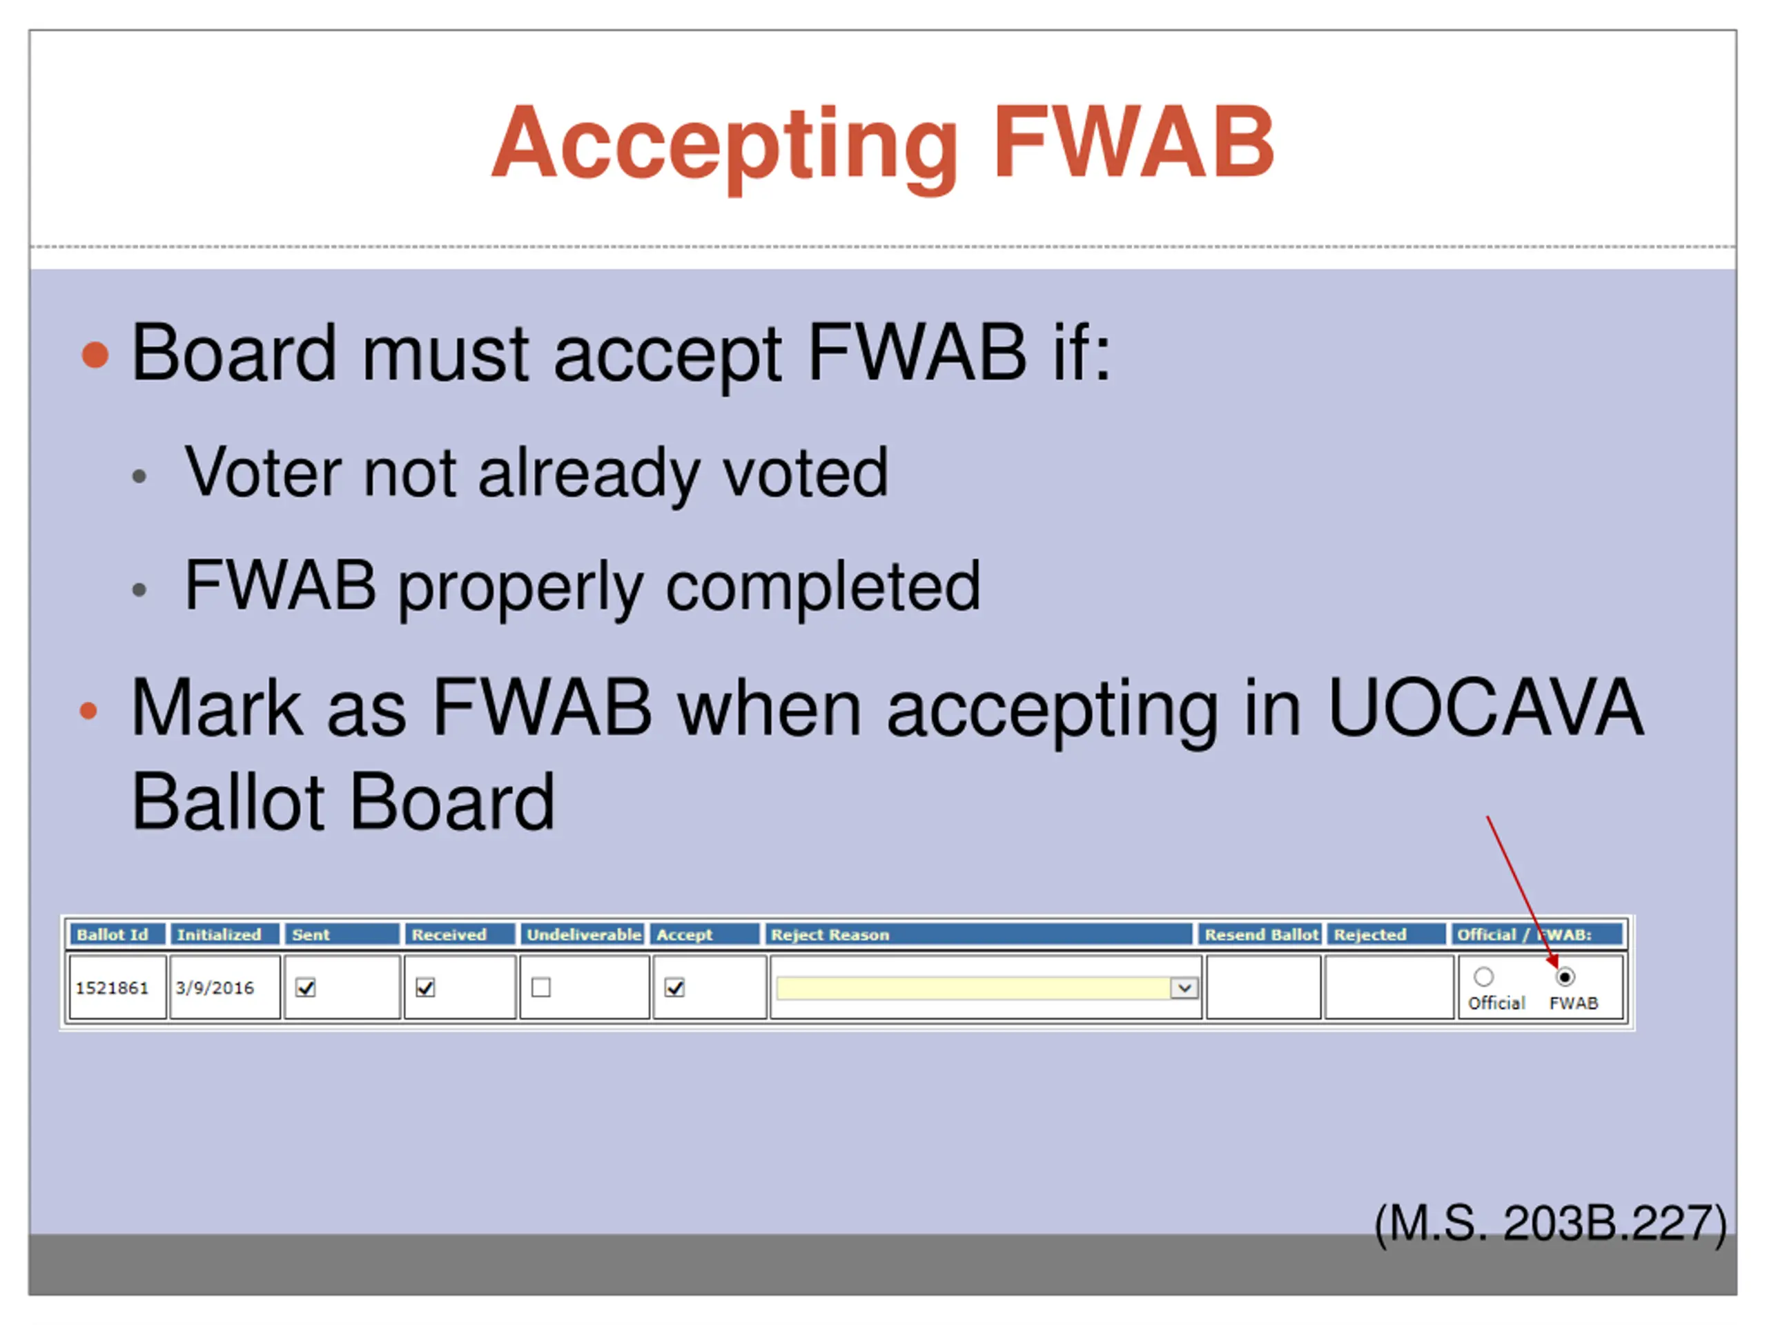Click the Reject Reason column header

[x=979, y=934]
